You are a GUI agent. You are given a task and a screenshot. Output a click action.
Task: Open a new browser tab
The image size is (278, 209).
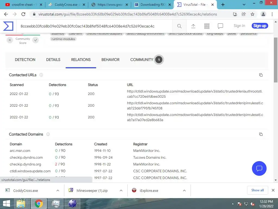coord(223,5)
